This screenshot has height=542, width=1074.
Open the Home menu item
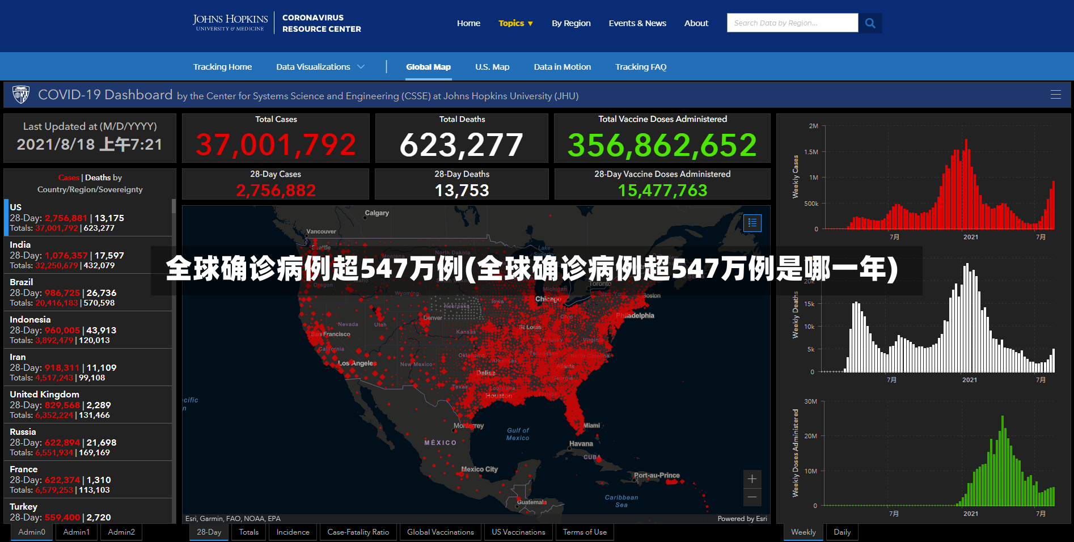(468, 23)
